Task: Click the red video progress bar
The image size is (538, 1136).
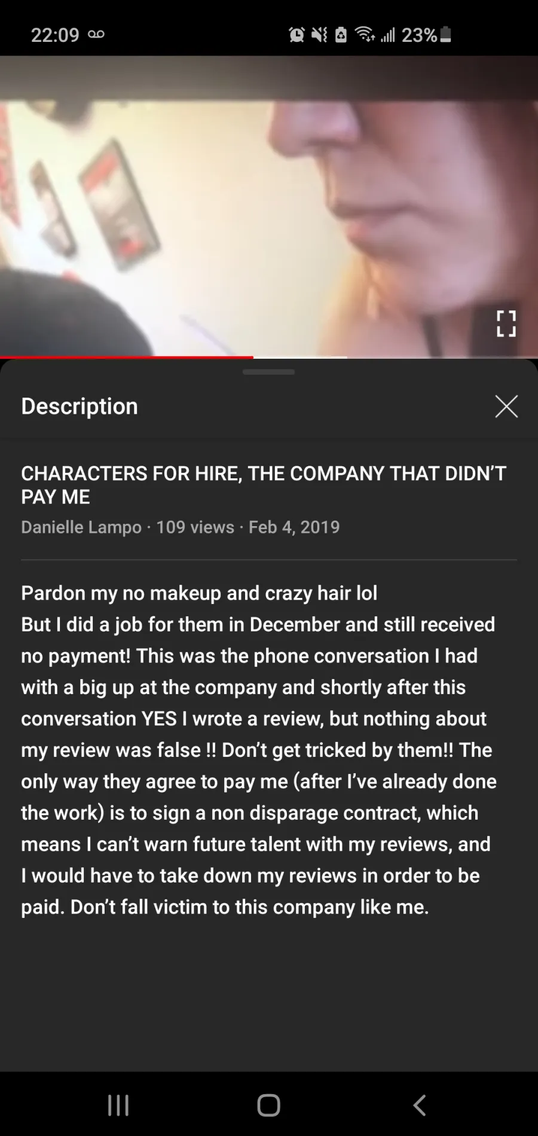Action: [127, 357]
